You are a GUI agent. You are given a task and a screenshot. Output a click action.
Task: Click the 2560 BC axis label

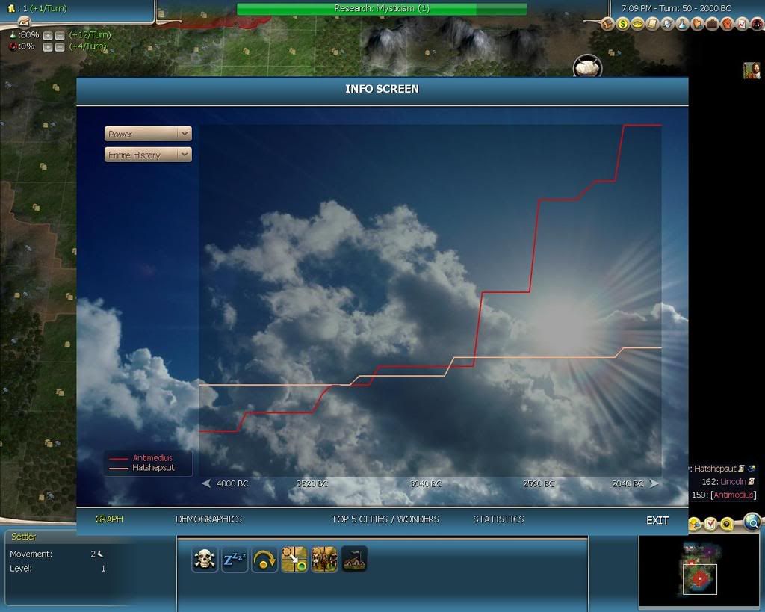(539, 483)
